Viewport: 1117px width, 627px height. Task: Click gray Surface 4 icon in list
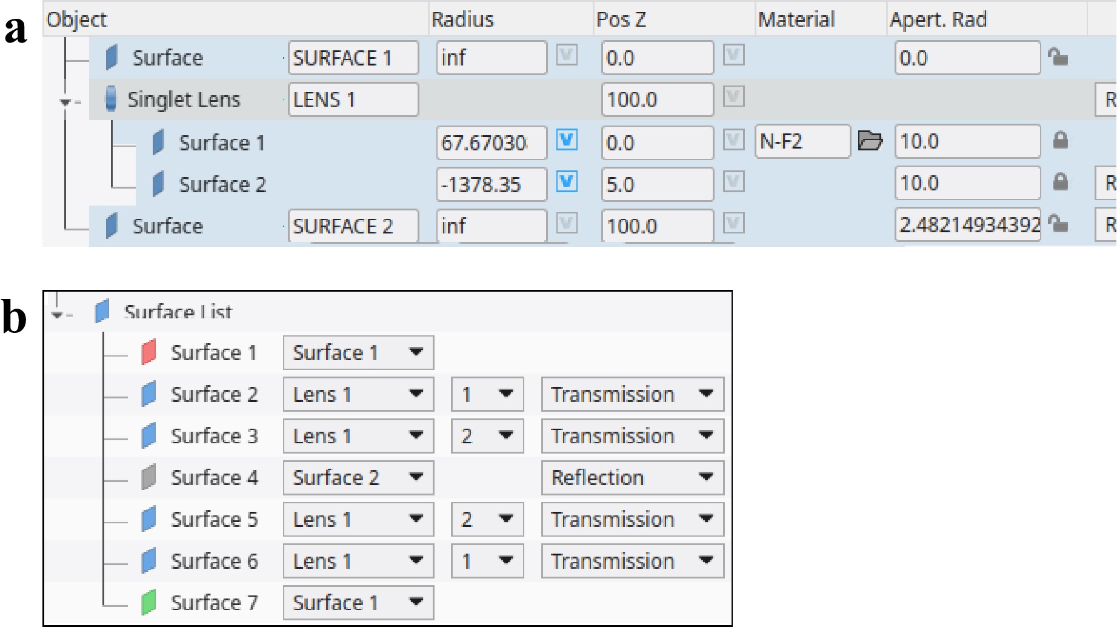(x=148, y=477)
